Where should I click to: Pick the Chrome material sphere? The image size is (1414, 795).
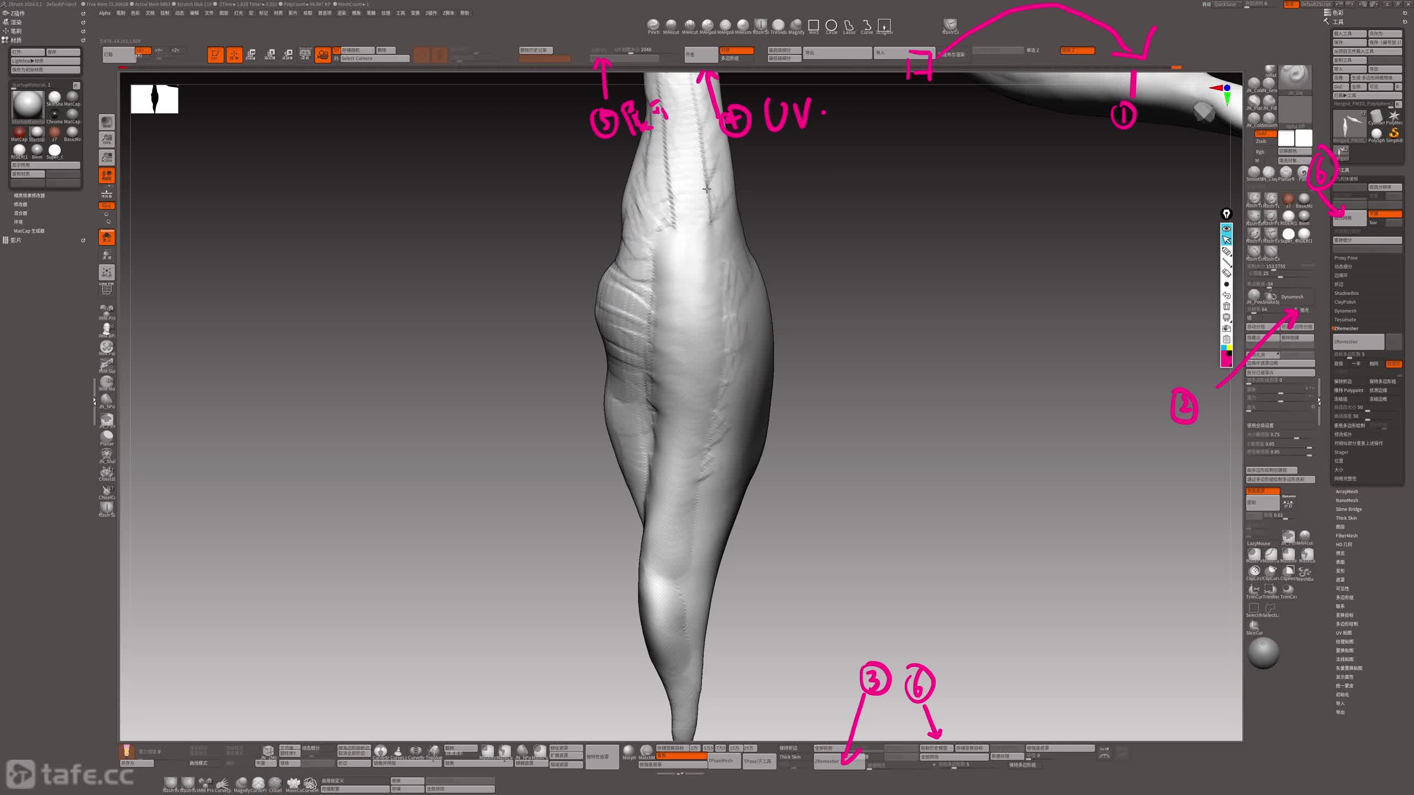pos(54,115)
